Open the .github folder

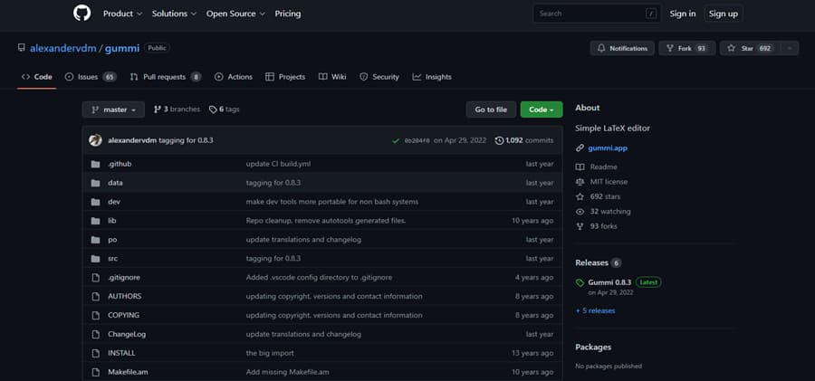coord(120,164)
